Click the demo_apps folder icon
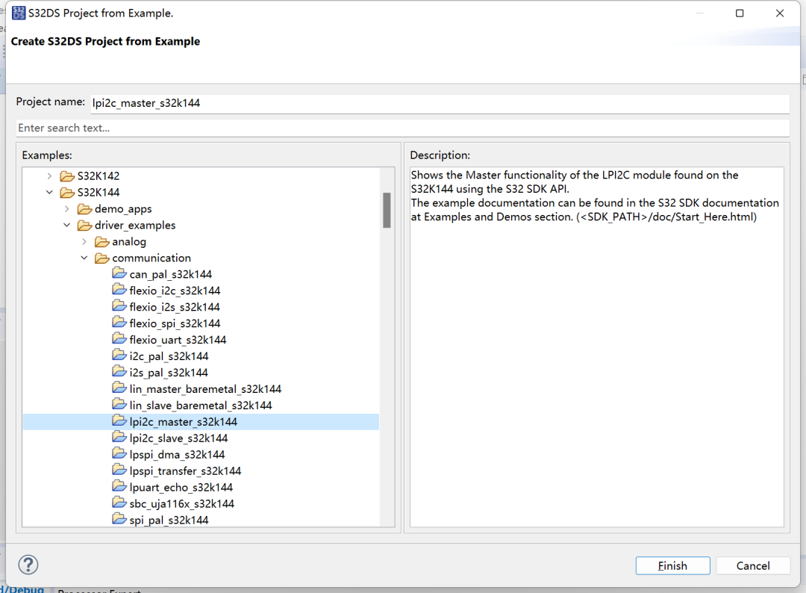The width and height of the screenshot is (806, 593). coord(84,209)
